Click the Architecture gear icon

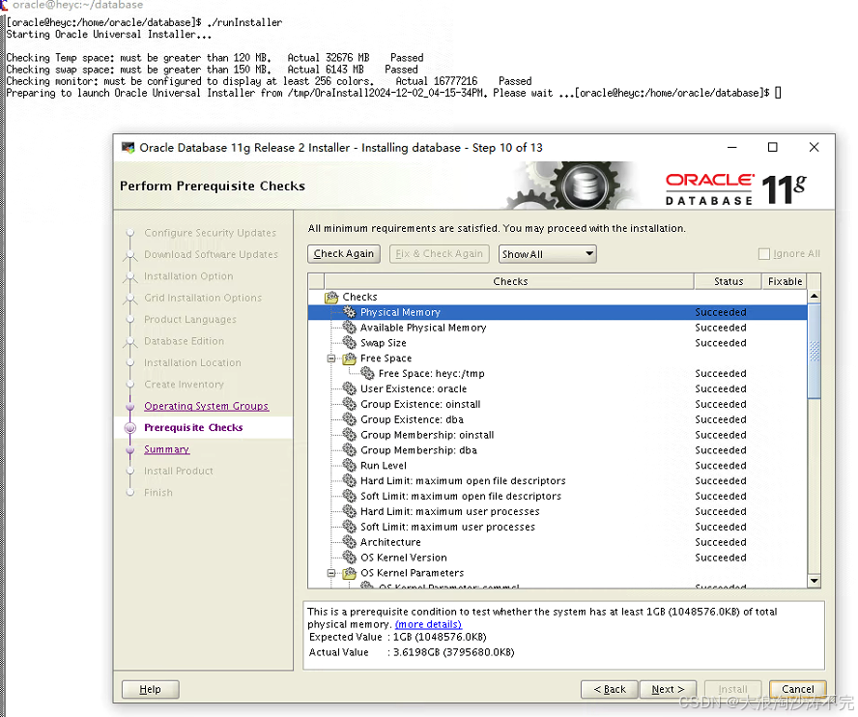click(x=349, y=542)
